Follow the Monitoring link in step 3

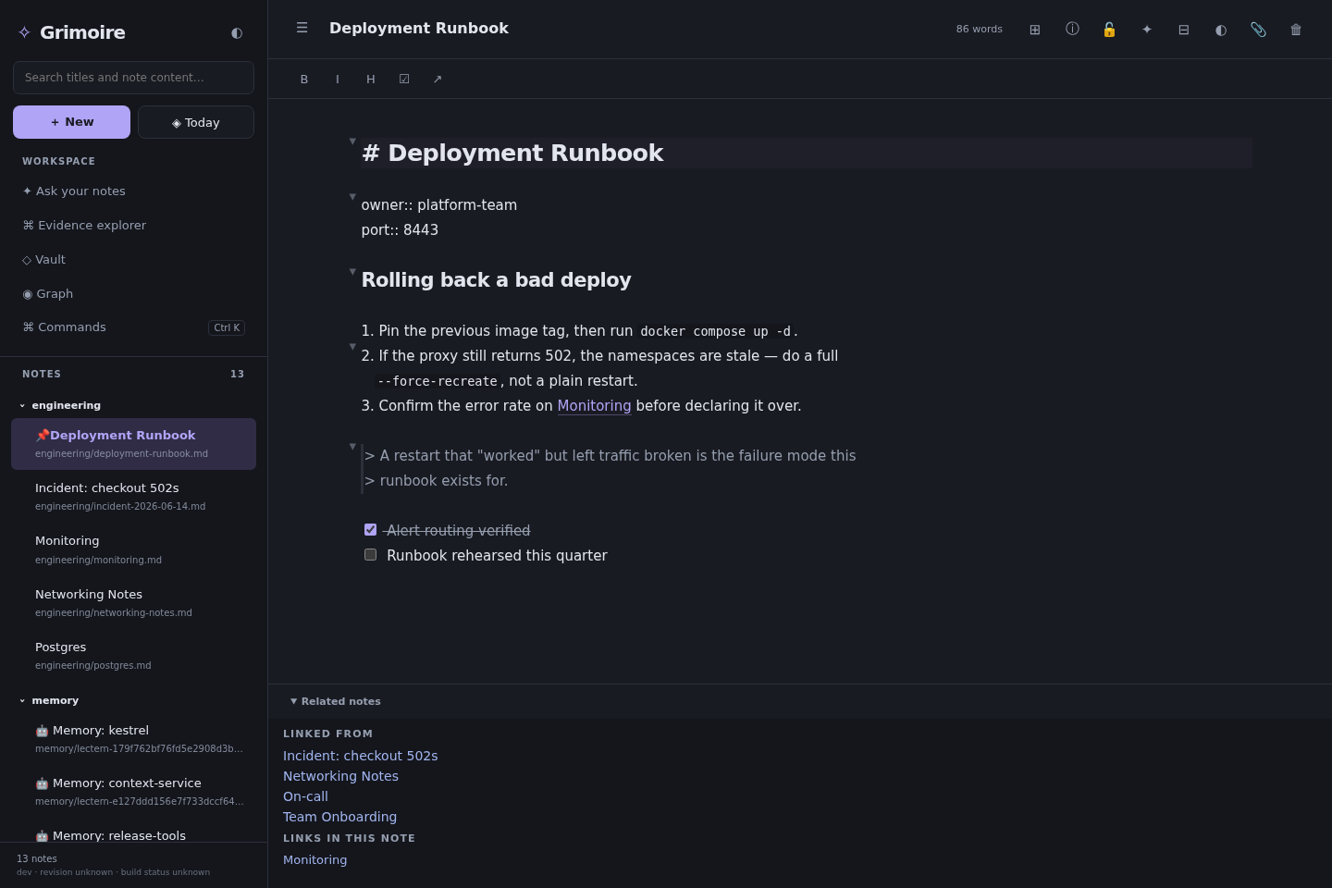(x=594, y=406)
